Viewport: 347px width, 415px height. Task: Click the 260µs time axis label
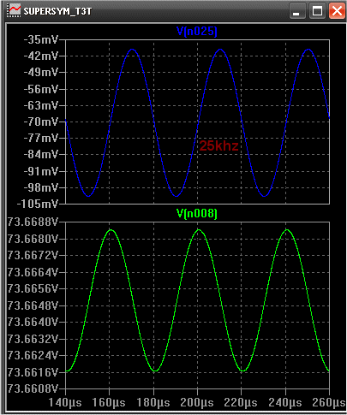pyautogui.click(x=329, y=403)
